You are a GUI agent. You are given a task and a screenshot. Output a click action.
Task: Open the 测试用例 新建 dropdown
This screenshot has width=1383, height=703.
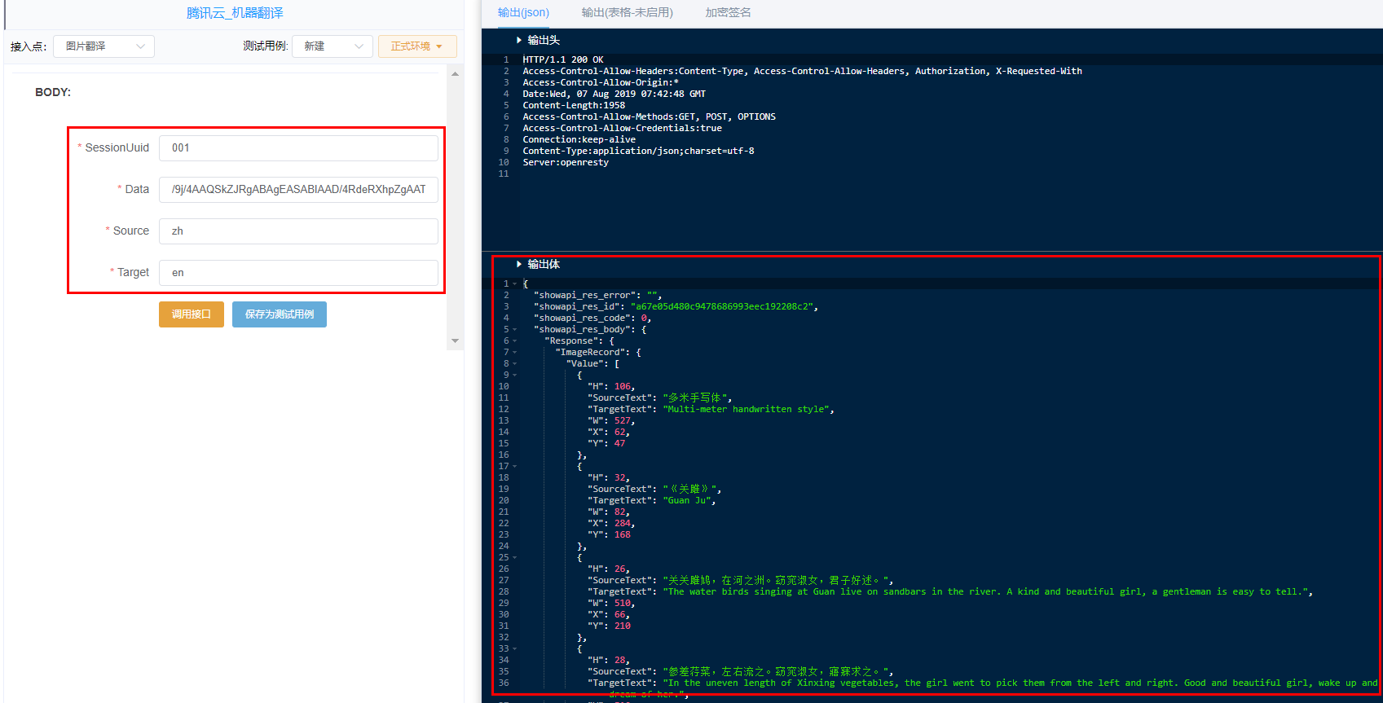(333, 46)
